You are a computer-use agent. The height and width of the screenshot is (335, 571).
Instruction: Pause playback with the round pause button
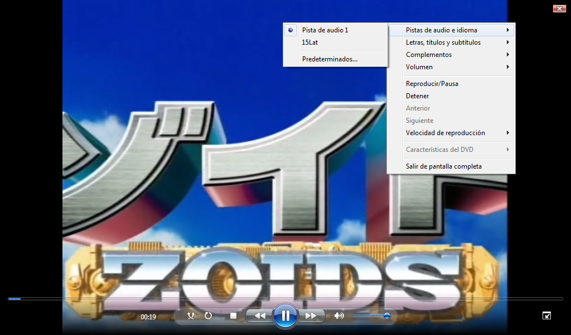(x=285, y=315)
